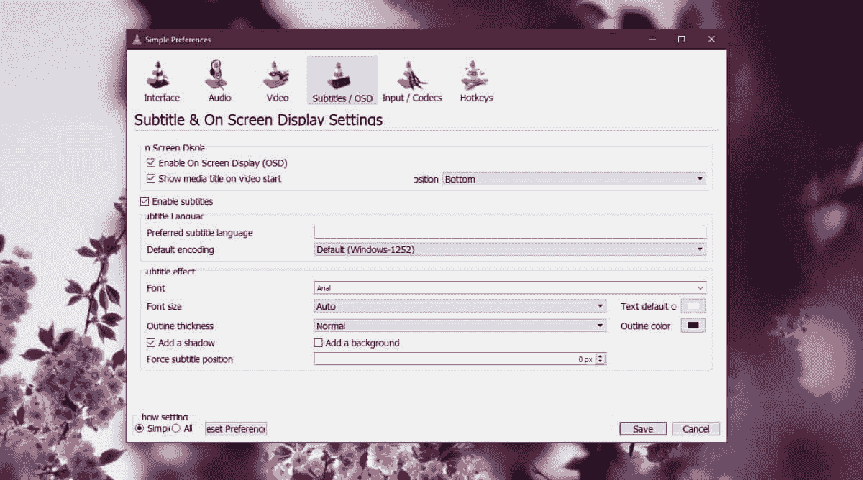This screenshot has width=863, height=480.
Task: Expand the Font size Auto dropdown
Action: 460,306
